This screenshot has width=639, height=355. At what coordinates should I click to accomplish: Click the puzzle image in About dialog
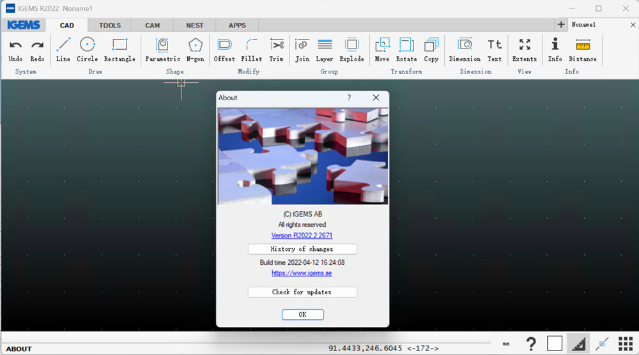pos(303,156)
